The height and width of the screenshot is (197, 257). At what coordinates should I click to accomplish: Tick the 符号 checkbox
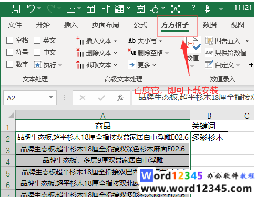click(x=9, y=53)
